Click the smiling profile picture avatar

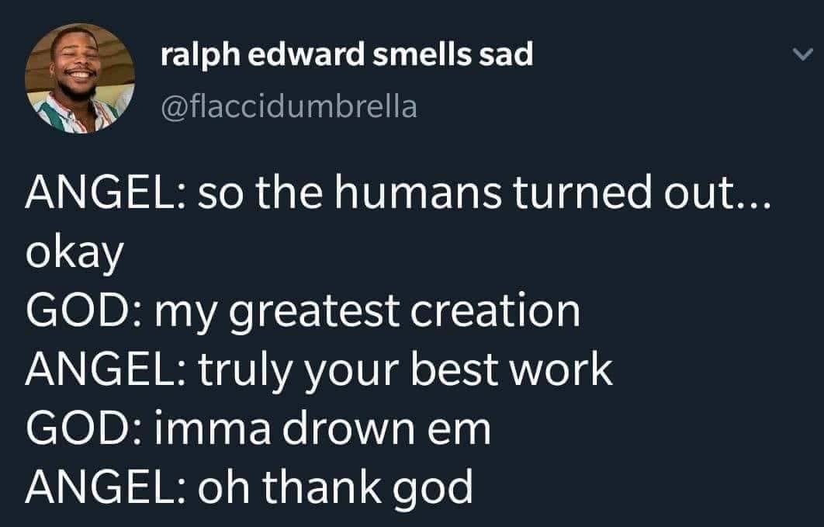click(x=80, y=78)
